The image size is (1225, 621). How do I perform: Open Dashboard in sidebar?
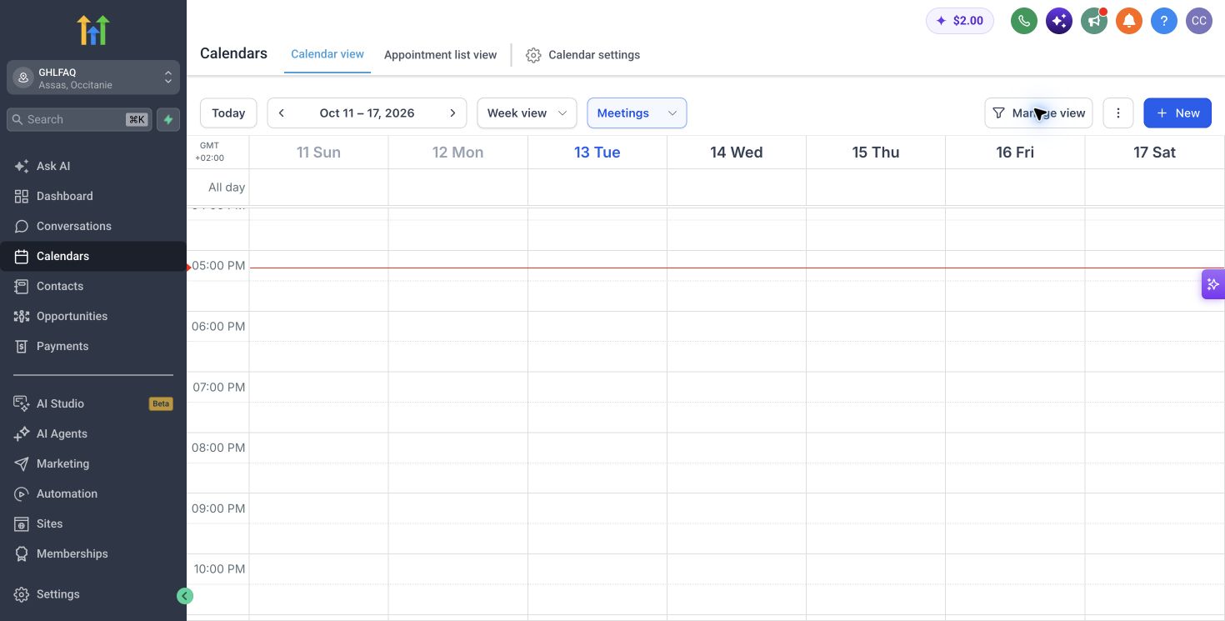pyautogui.click(x=93, y=196)
